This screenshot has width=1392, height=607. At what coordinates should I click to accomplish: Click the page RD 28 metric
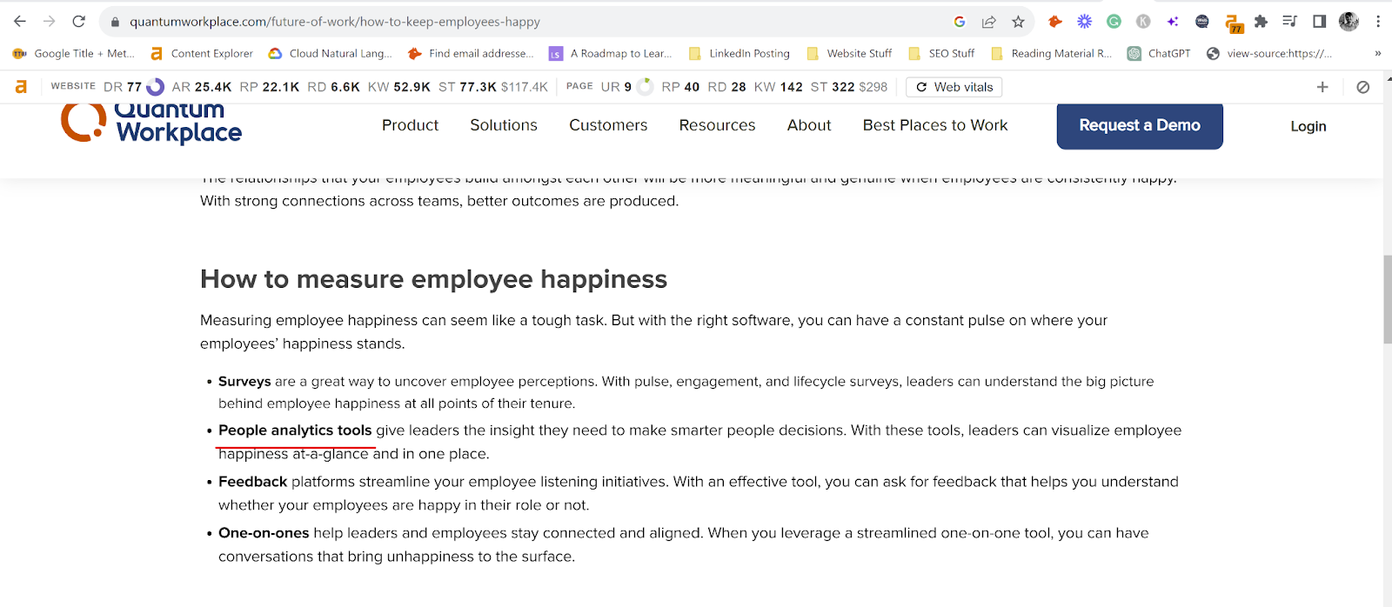click(726, 87)
